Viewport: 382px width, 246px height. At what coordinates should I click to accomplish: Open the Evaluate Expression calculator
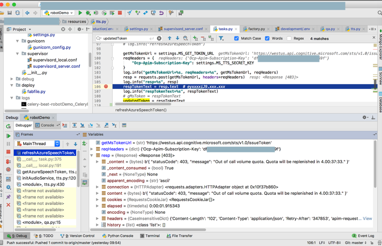pos(124,126)
